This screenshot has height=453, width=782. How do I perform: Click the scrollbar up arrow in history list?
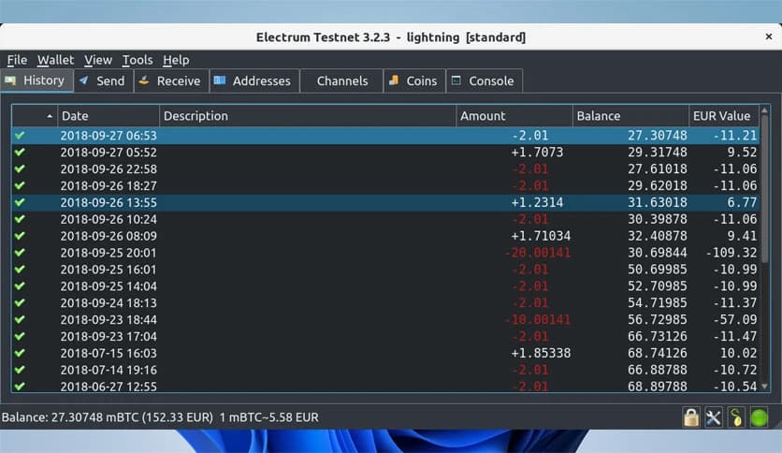tap(764, 110)
